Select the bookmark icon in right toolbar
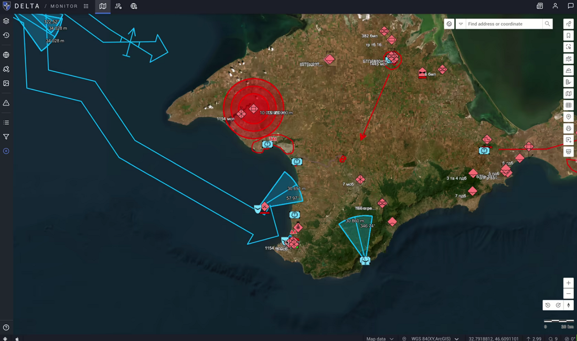 (568, 36)
